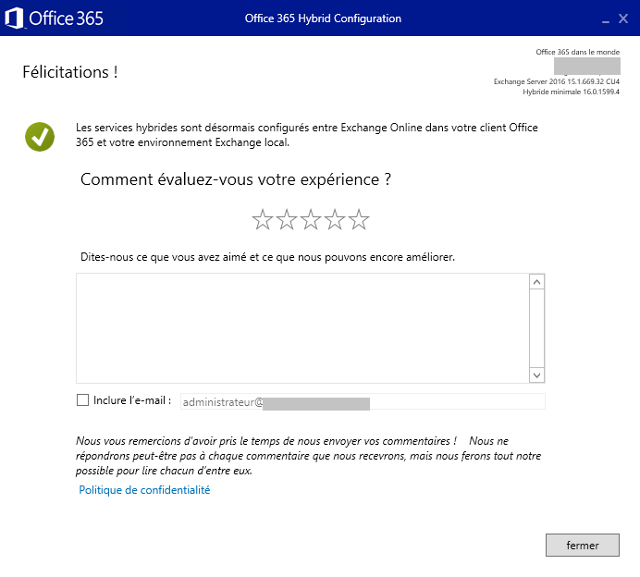
Task: Click the "Félicitations !" heading
Action: 69,72
